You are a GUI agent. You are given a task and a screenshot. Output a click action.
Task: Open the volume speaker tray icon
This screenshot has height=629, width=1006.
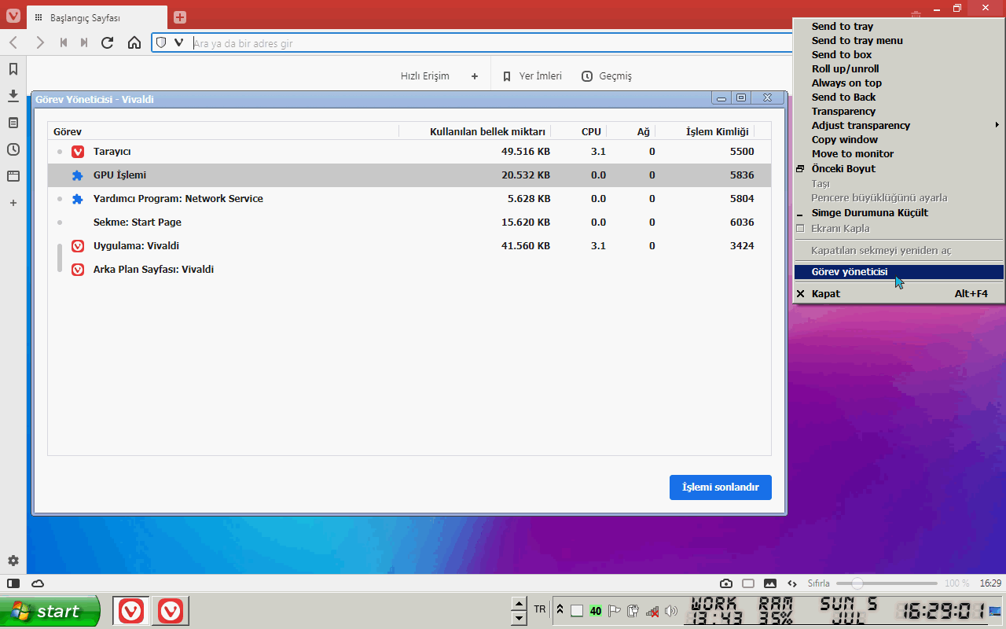coord(671,611)
